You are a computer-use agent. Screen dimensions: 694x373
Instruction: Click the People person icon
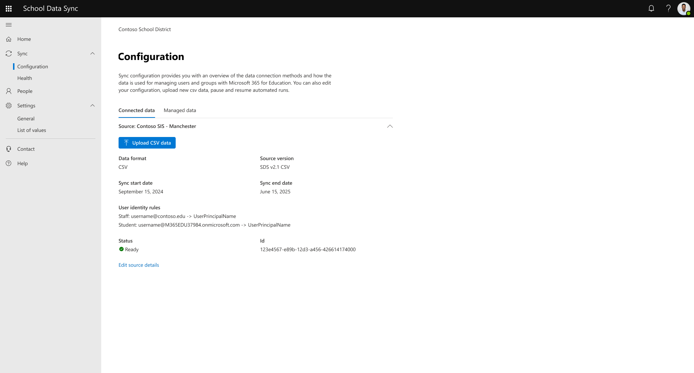tap(9, 91)
